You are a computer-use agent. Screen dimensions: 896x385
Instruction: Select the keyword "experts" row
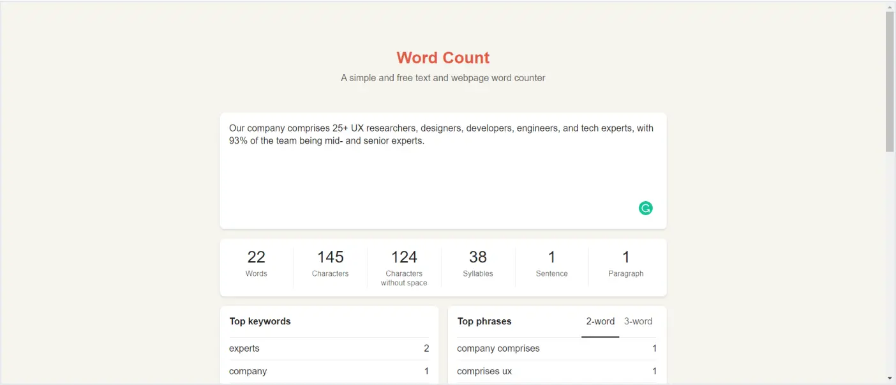pyautogui.click(x=329, y=348)
